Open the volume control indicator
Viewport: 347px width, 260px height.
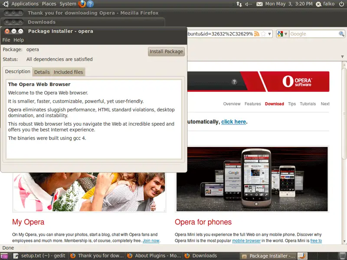pos(249,4)
